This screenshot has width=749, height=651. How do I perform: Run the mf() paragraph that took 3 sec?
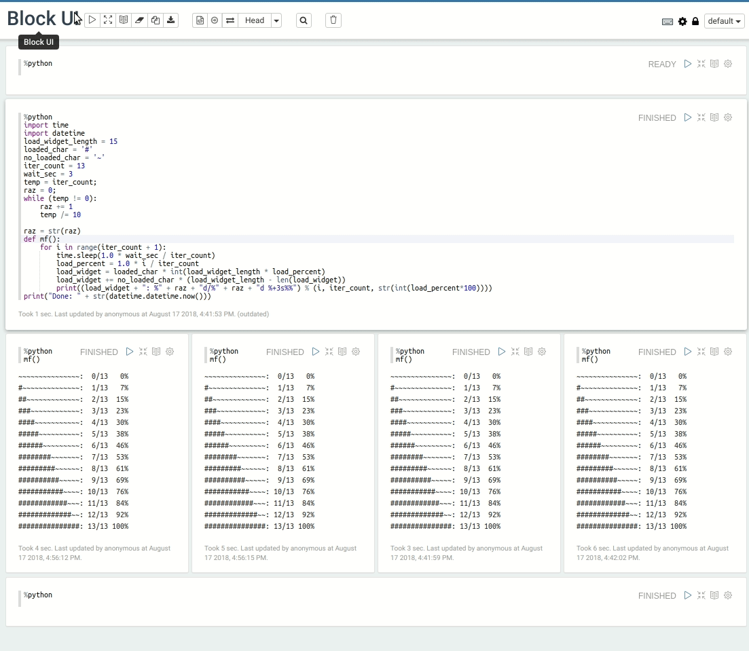point(502,352)
